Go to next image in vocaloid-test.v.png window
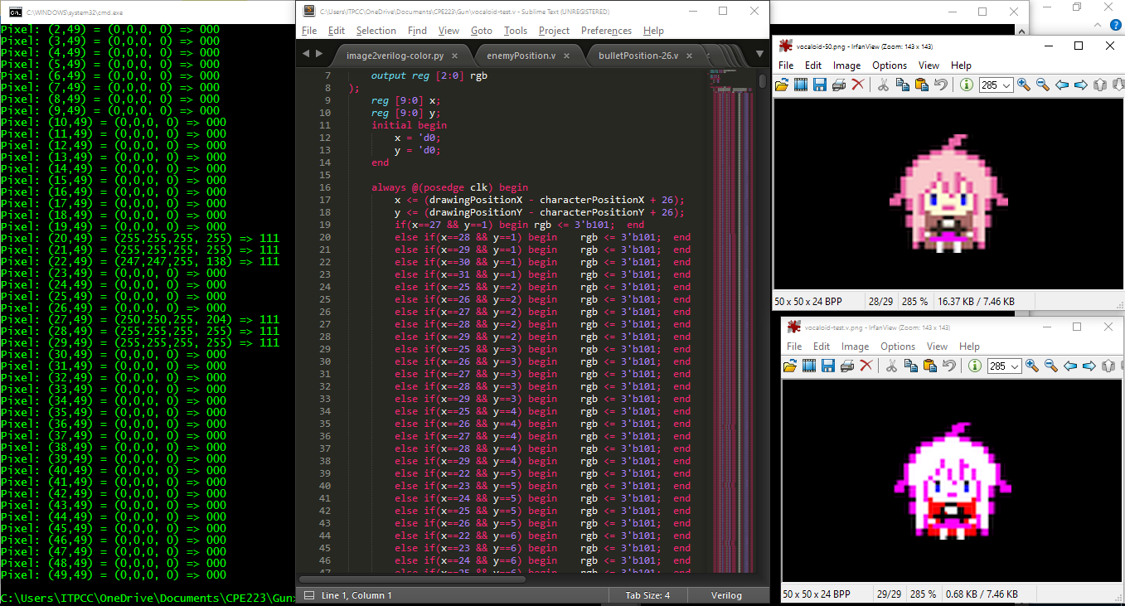The height and width of the screenshot is (606, 1125). click(x=1089, y=366)
